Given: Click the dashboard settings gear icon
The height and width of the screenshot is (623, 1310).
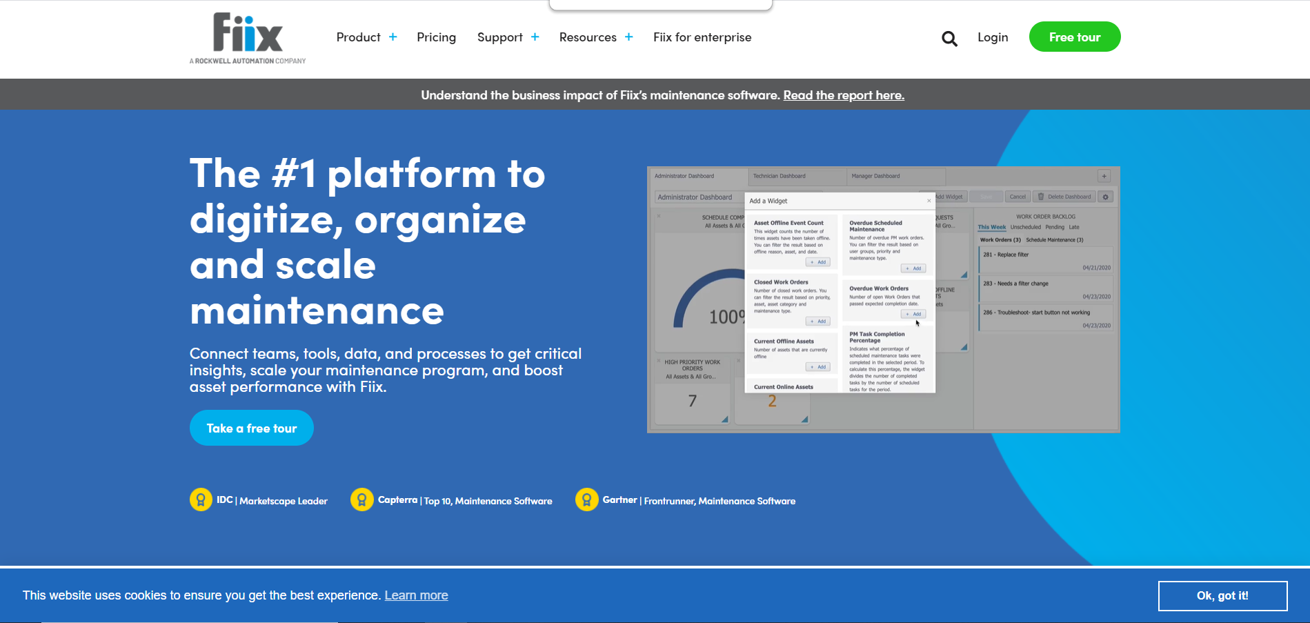Looking at the screenshot, I should pyautogui.click(x=1106, y=197).
